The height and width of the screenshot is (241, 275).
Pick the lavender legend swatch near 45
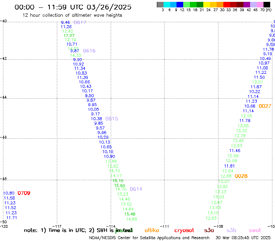[x=253, y=4]
